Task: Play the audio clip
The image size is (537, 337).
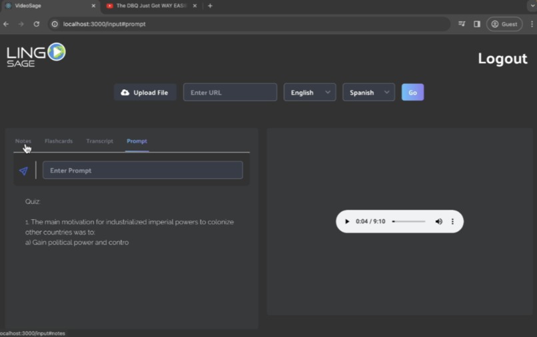Action: pyautogui.click(x=346, y=222)
